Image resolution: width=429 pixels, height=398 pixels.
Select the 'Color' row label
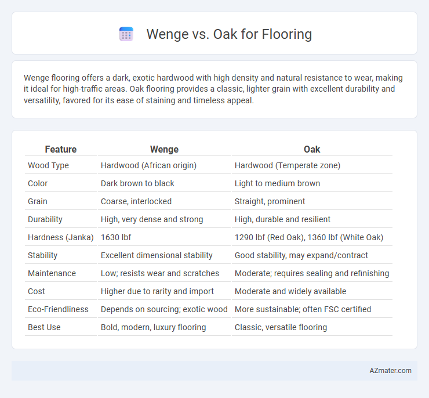[38, 183]
